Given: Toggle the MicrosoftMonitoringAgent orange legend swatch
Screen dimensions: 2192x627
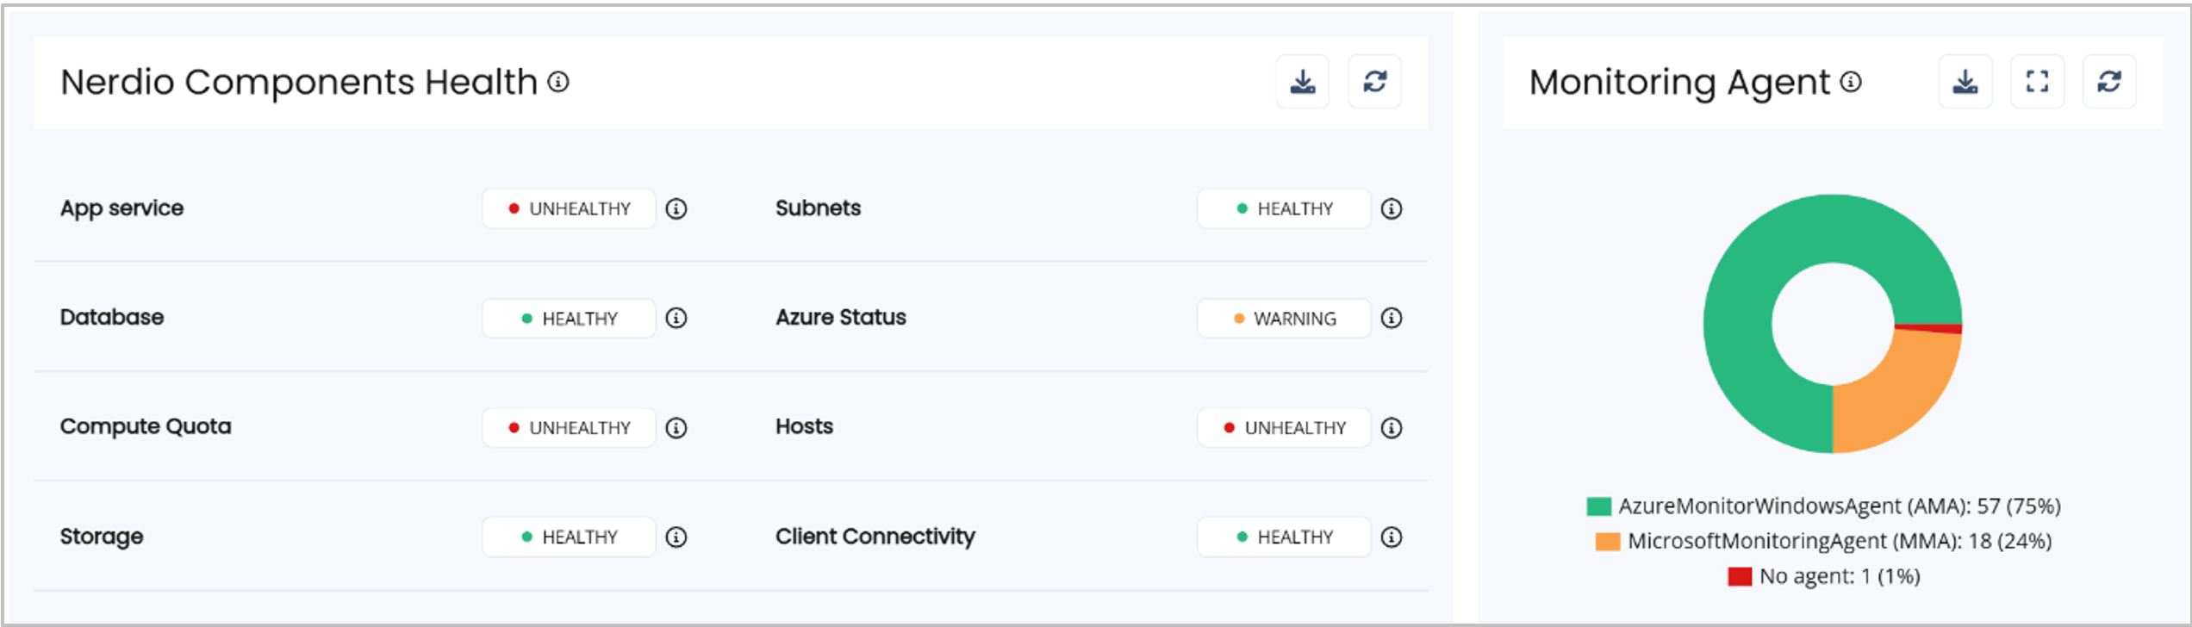Looking at the screenshot, I should [1607, 542].
